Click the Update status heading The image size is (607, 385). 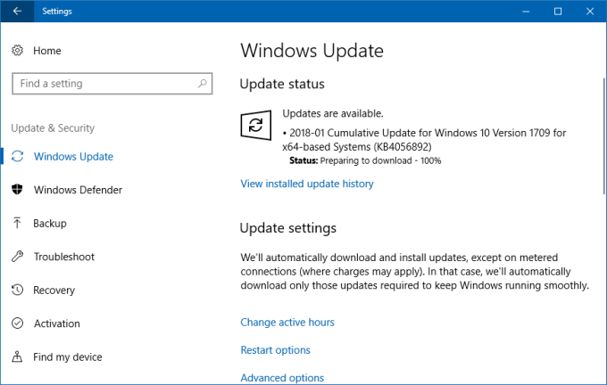click(282, 84)
